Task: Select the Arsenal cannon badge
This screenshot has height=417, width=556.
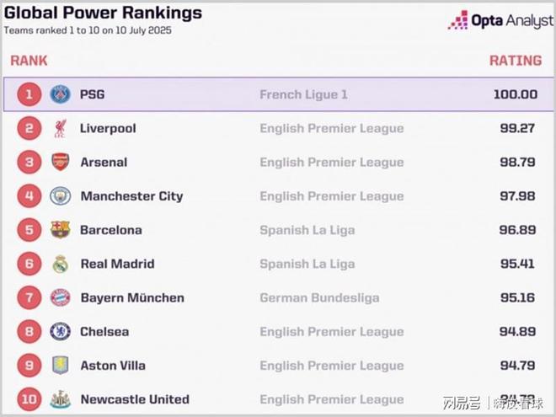Action: [60, 162]
